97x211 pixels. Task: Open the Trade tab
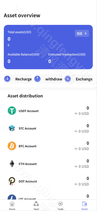click(60, 206)
